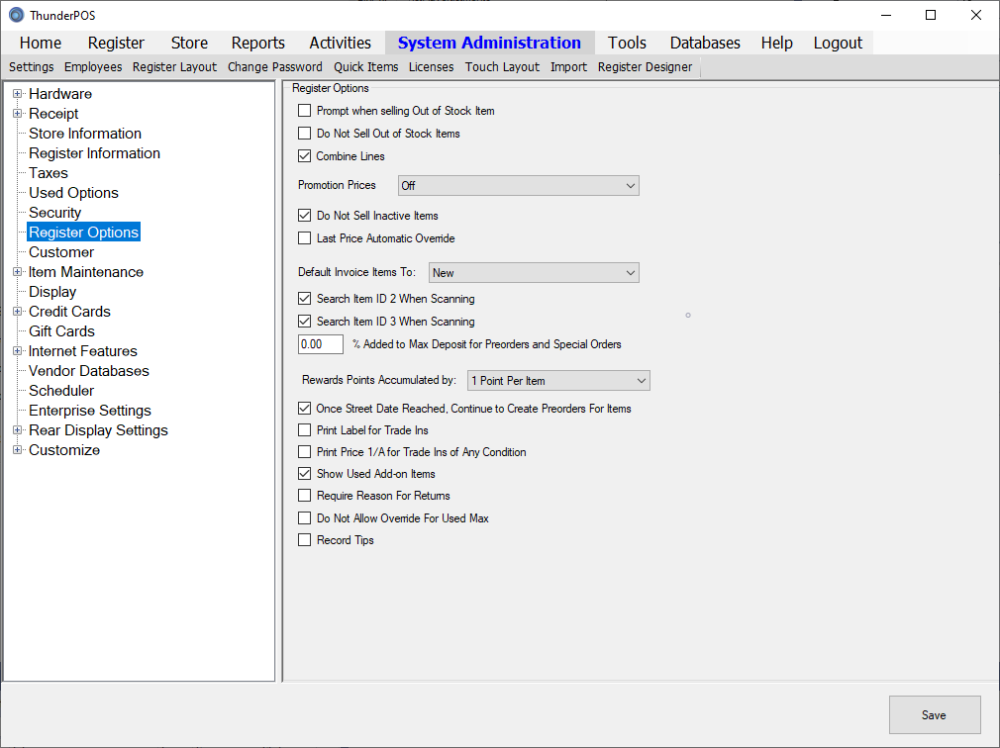The width and height of the screenshot is (1000, 748).
Task: Expand the Credit Cards tree node
Action: tap(18, 312)
